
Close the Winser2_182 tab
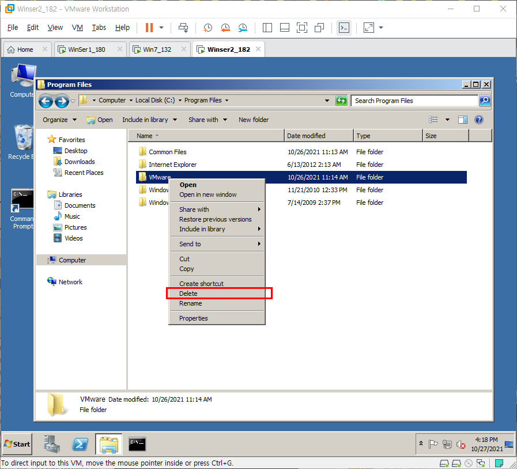pyautogui.click(x=258, y=49)
